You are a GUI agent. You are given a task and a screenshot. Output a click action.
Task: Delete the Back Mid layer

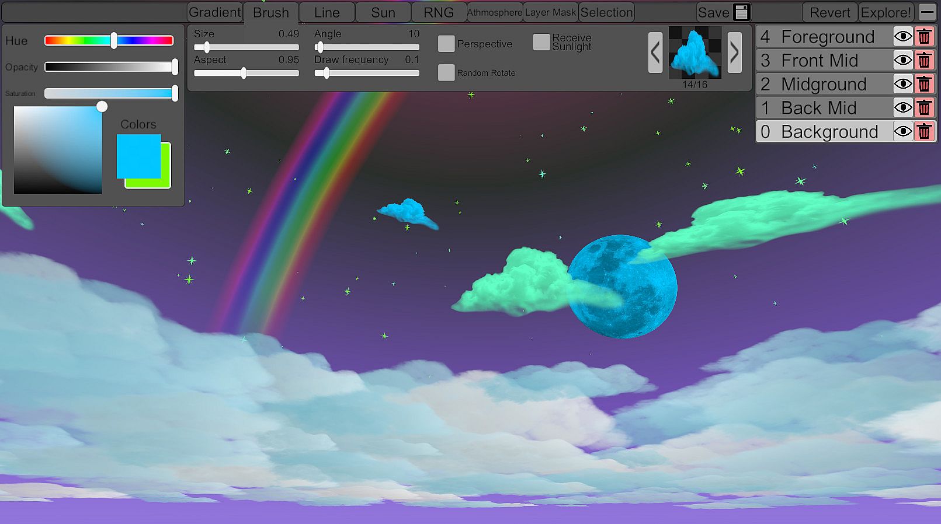(924, 108)
